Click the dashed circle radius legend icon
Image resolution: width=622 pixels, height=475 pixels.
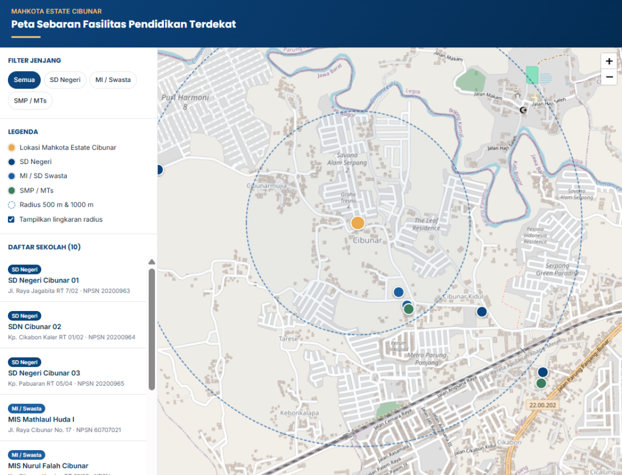point(12,205)
